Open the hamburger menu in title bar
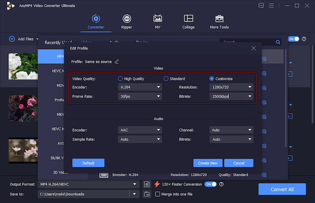The image size is (315, 203). click(271, 5)
